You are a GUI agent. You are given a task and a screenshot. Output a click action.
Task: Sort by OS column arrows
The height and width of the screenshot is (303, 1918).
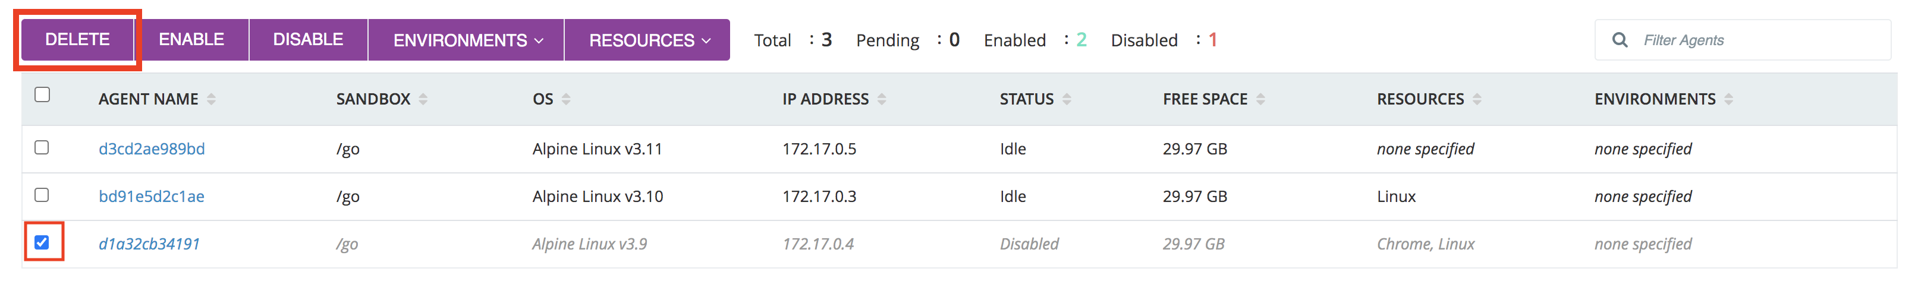point(566,99)
